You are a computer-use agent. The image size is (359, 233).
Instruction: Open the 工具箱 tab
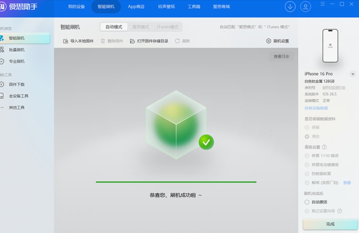coord(194,7)
